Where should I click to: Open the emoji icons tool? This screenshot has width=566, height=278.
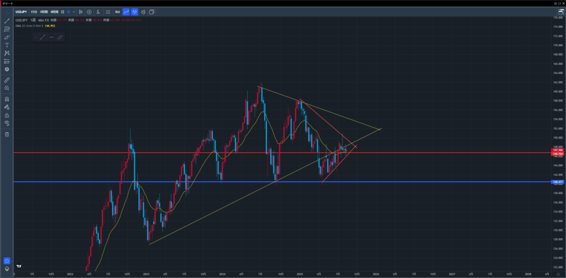tap(7, 69)
